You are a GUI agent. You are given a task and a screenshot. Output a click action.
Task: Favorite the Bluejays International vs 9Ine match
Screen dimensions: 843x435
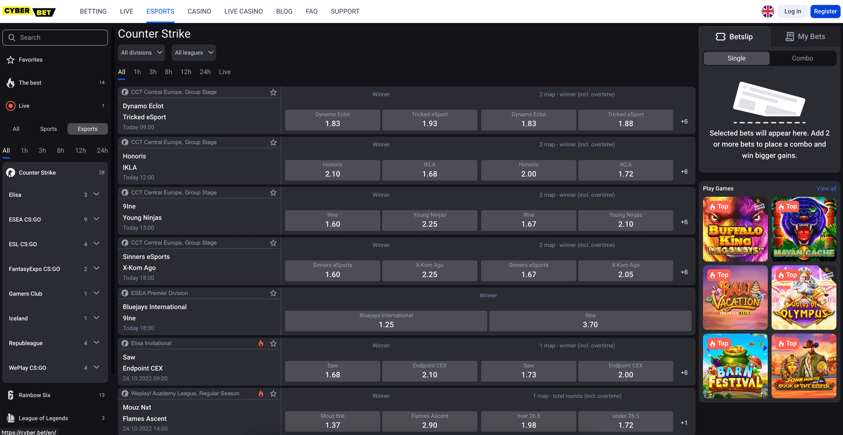(273, 293)
